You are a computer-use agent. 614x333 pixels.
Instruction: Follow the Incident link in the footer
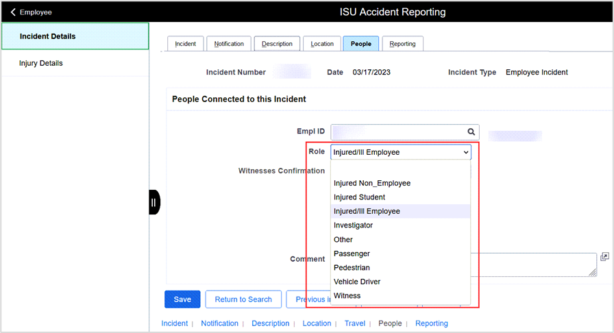pyautogui.click(x=175, y=323)
